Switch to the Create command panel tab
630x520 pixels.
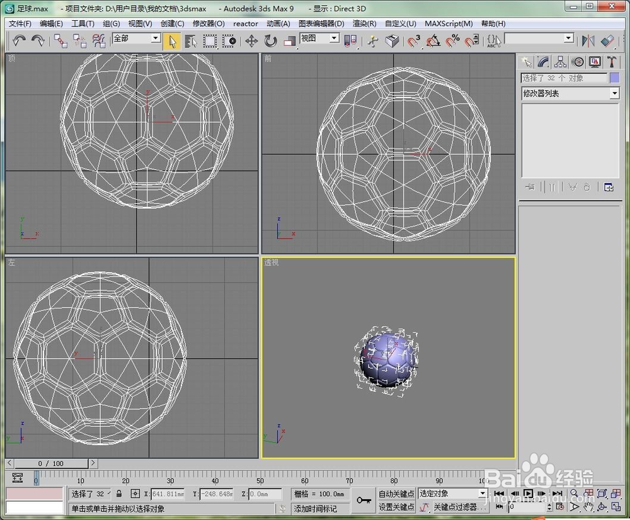[526, 62]
